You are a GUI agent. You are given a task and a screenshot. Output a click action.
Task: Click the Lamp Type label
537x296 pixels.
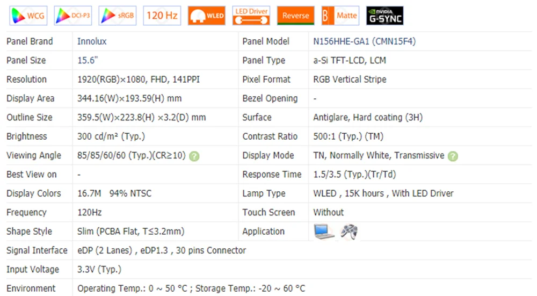264,193
